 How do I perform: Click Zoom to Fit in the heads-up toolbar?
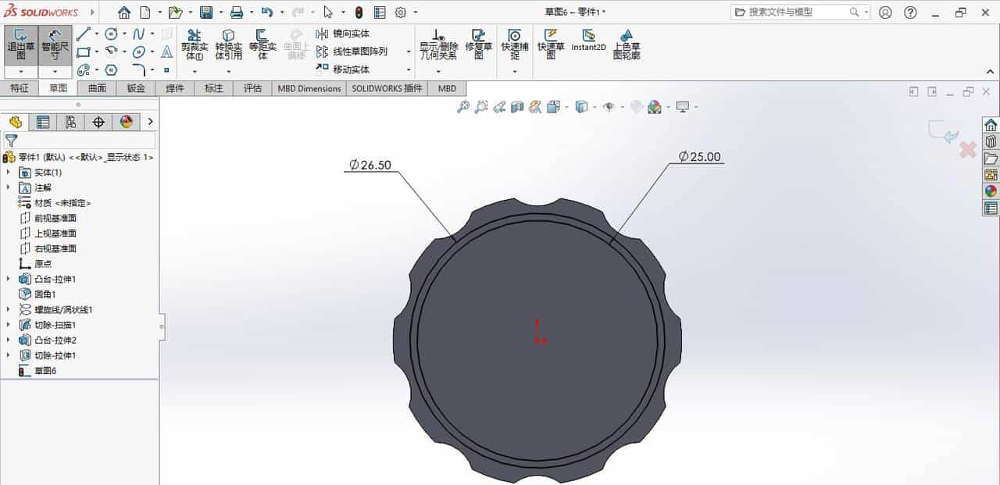point(465,106)
